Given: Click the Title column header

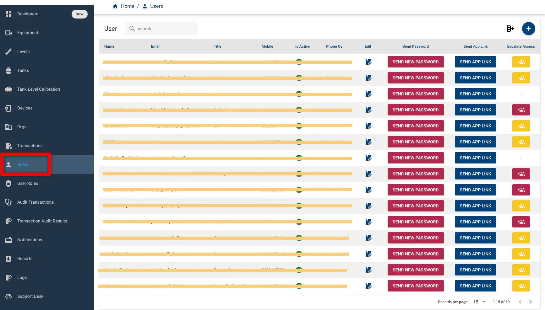Looking at the screenshot, I should click(218, 46).
